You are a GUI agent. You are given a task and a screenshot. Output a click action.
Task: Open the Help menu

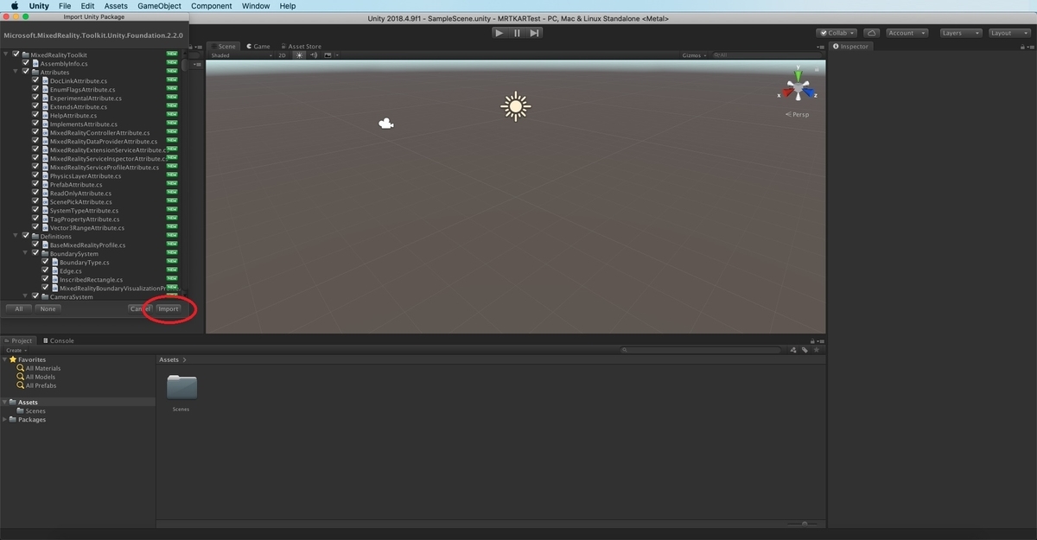288,6
